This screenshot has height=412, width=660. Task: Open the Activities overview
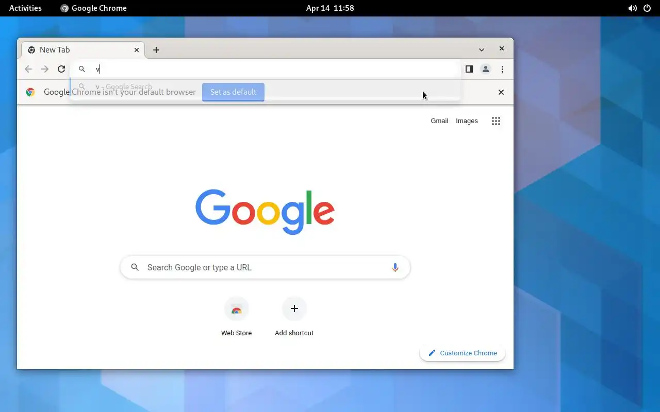[25, 8]
